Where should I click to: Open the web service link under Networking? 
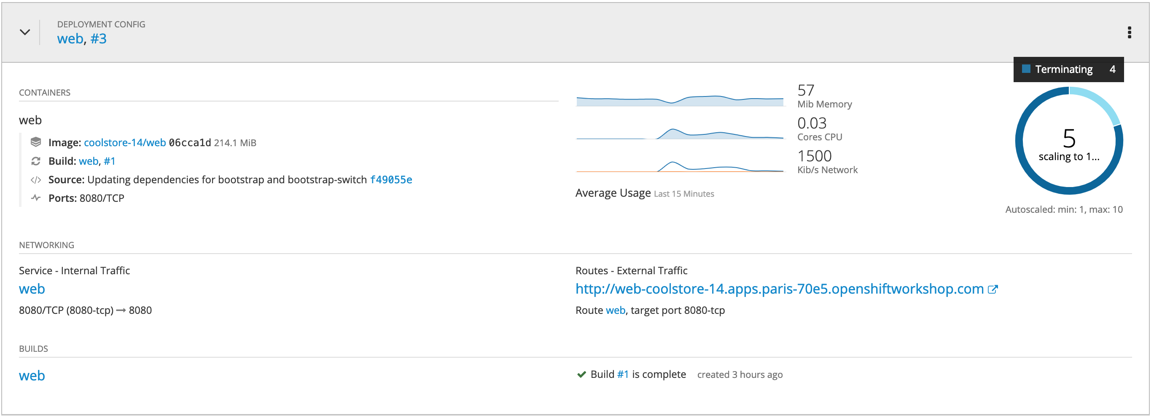pyautogui.click(x=32, y=289)
